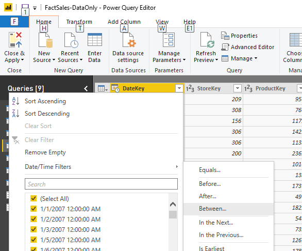The height and width of the screenshot is (251, 302).
Task: Switch to the Help tab
Action: pyautogui.click(x=190, y=22)
